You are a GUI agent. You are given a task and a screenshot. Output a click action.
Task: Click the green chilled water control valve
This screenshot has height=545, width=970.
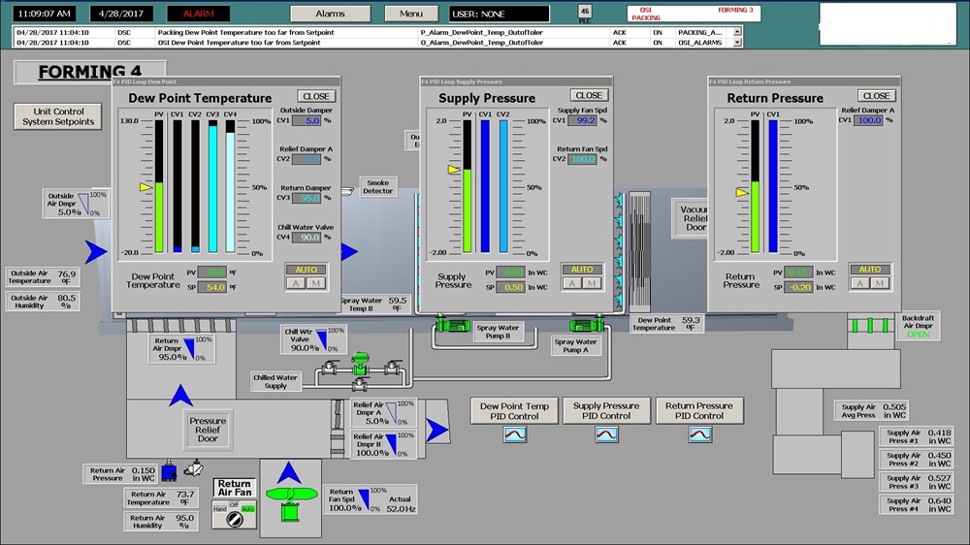(x=363, y=365)
